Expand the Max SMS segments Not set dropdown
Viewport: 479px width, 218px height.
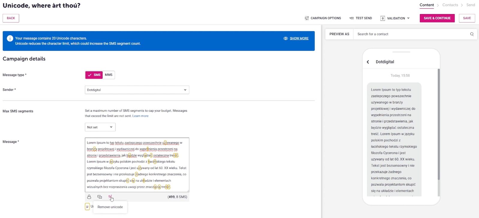pos(100,127)
